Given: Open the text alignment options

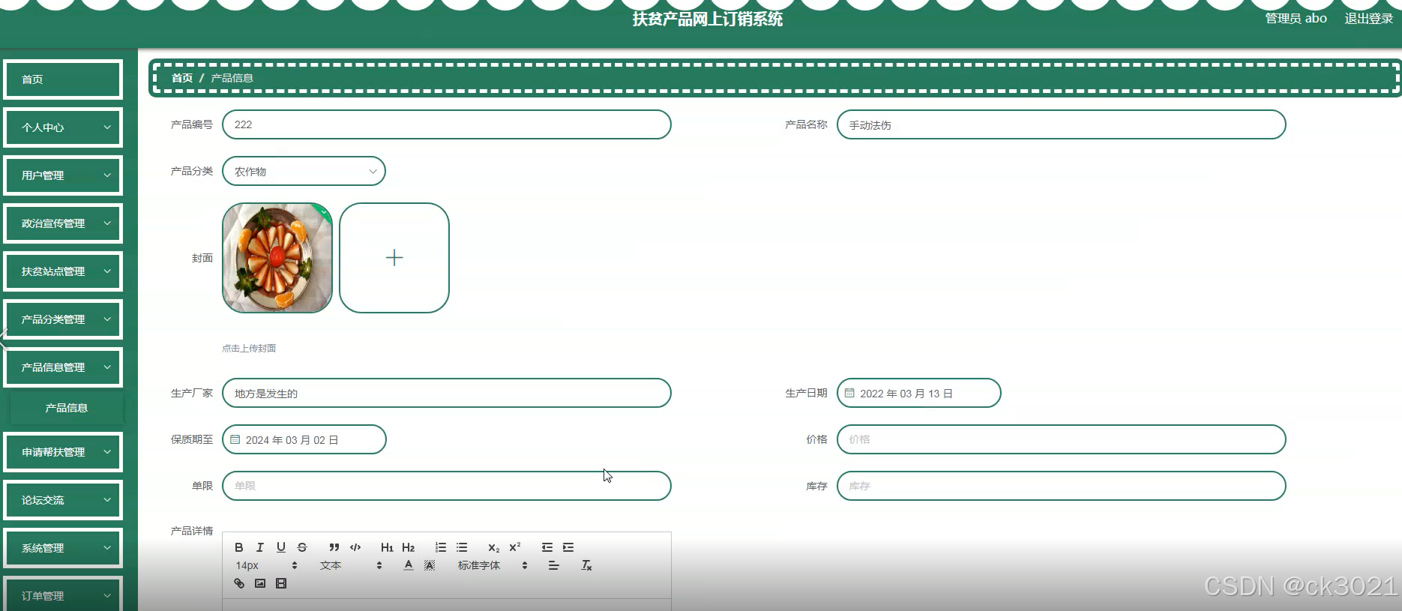Looking at the screenshot, I should pyautogui.click(x=554, y=565).
